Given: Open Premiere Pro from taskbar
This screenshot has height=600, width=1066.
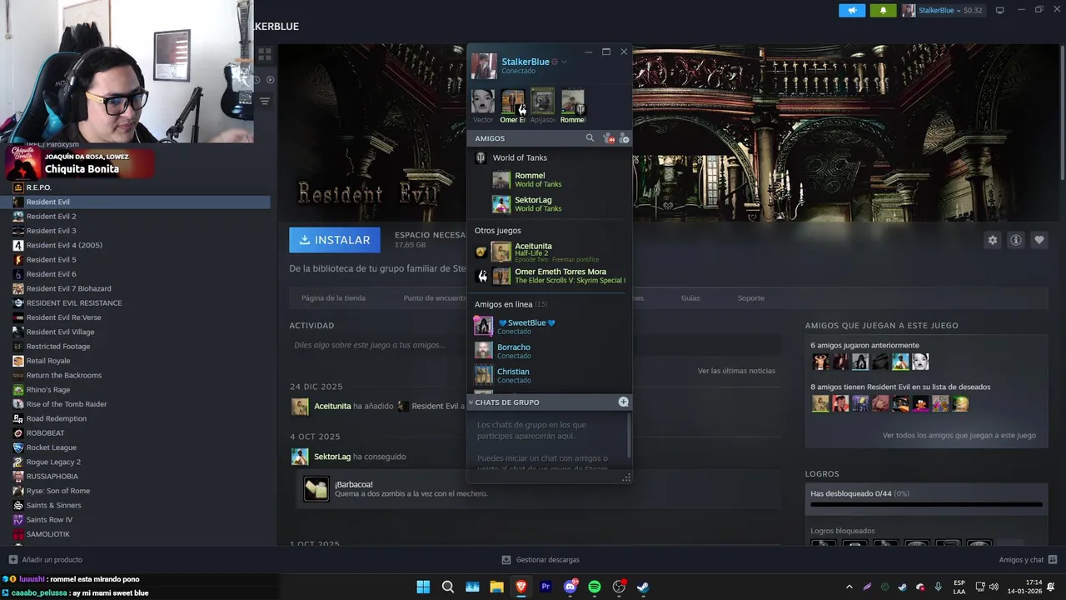Looking at the screenshot, I should click(x=545, y=587).
